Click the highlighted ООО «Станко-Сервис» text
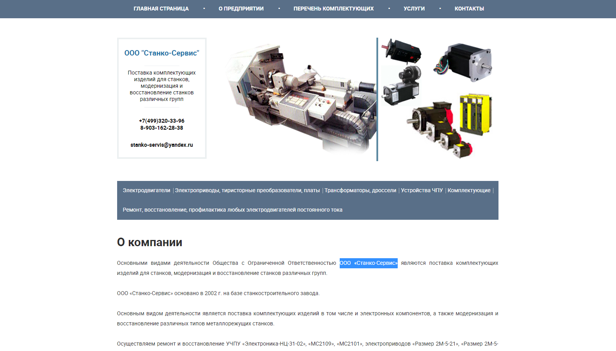This screenshot has width=616, height=351. [369, 263]
